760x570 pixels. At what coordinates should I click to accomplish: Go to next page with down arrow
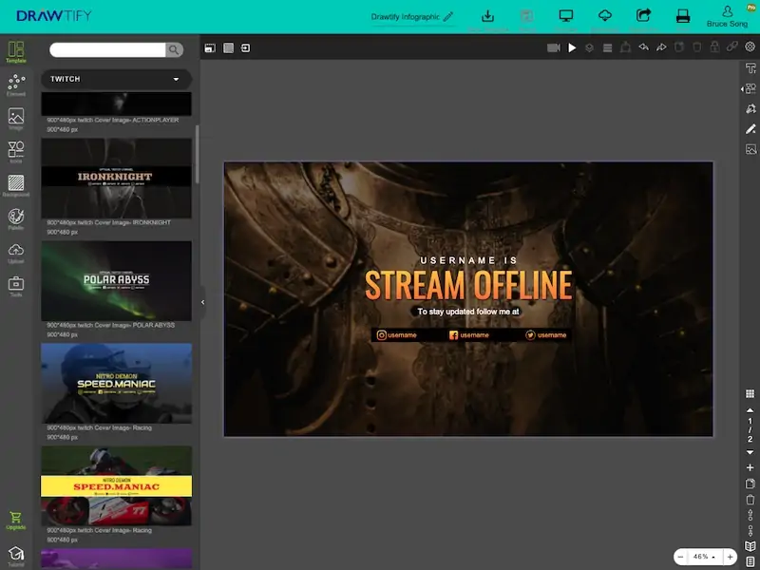tap(750, 452)
